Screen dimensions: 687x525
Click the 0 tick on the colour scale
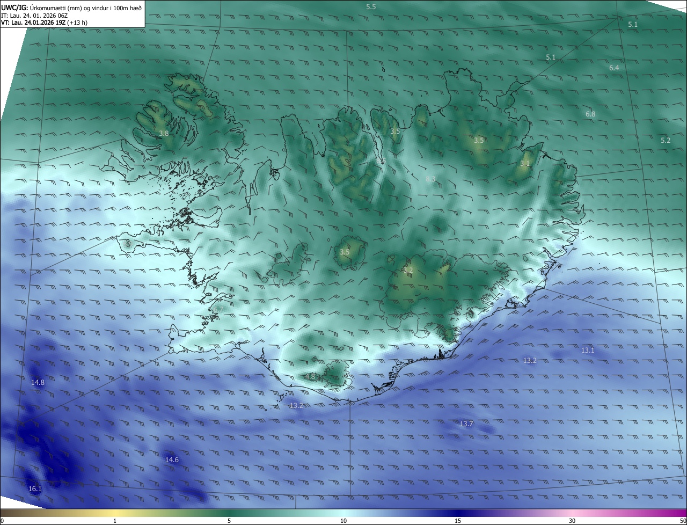2,521
